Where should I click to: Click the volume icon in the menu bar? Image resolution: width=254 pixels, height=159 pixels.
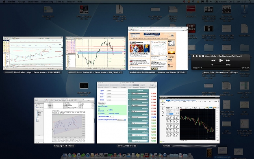click(x=211, y=2)
